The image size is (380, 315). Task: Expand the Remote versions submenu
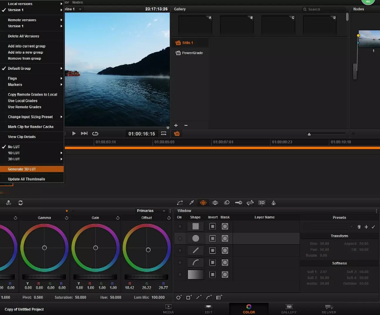(32, 20)
